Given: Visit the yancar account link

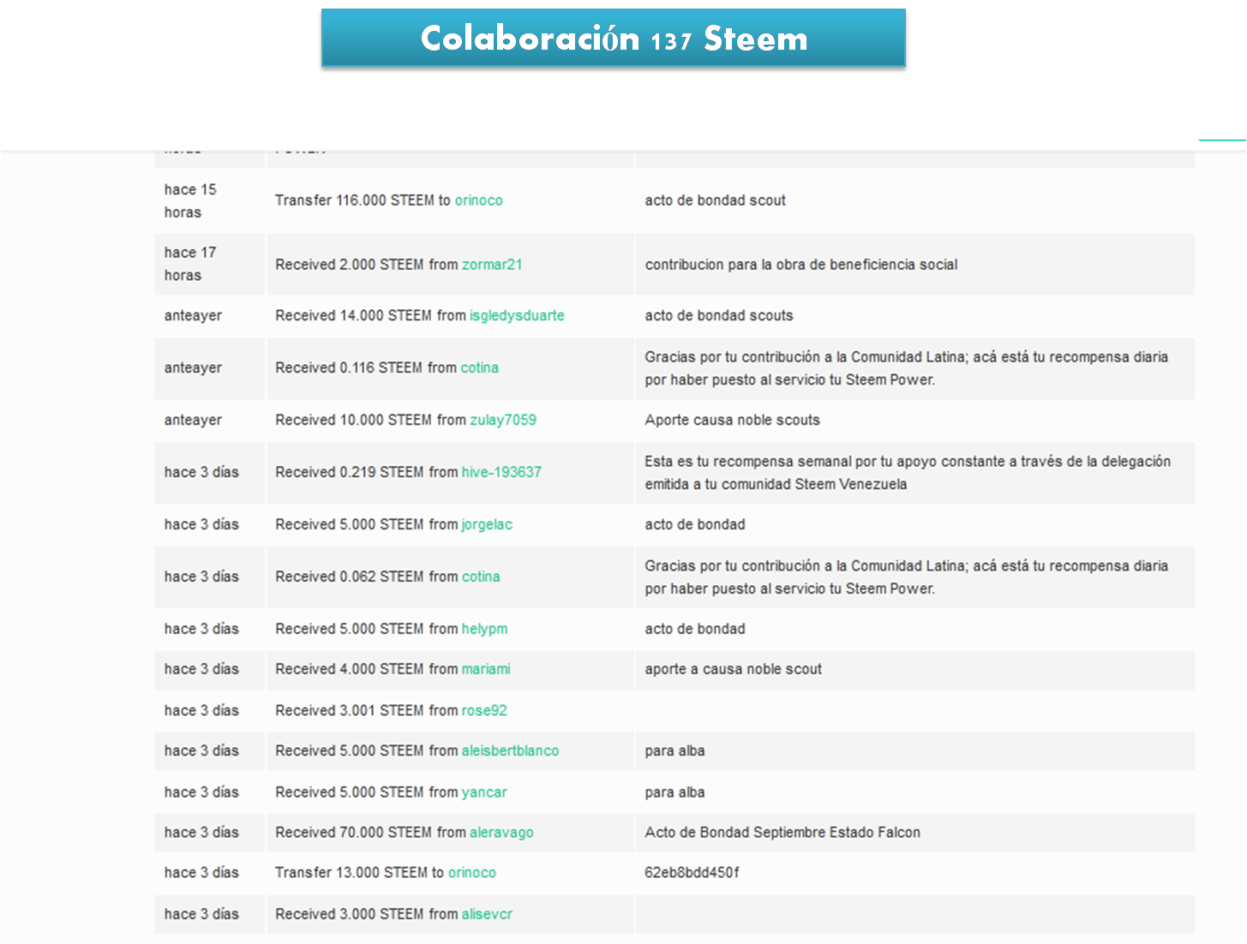Looking at the screenshot, I should (484, 792).
